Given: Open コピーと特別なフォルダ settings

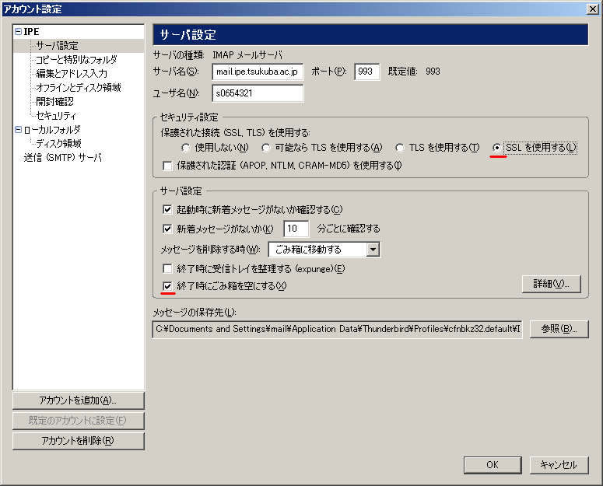Looking at the screenshot, I should [x=76, y=60].
